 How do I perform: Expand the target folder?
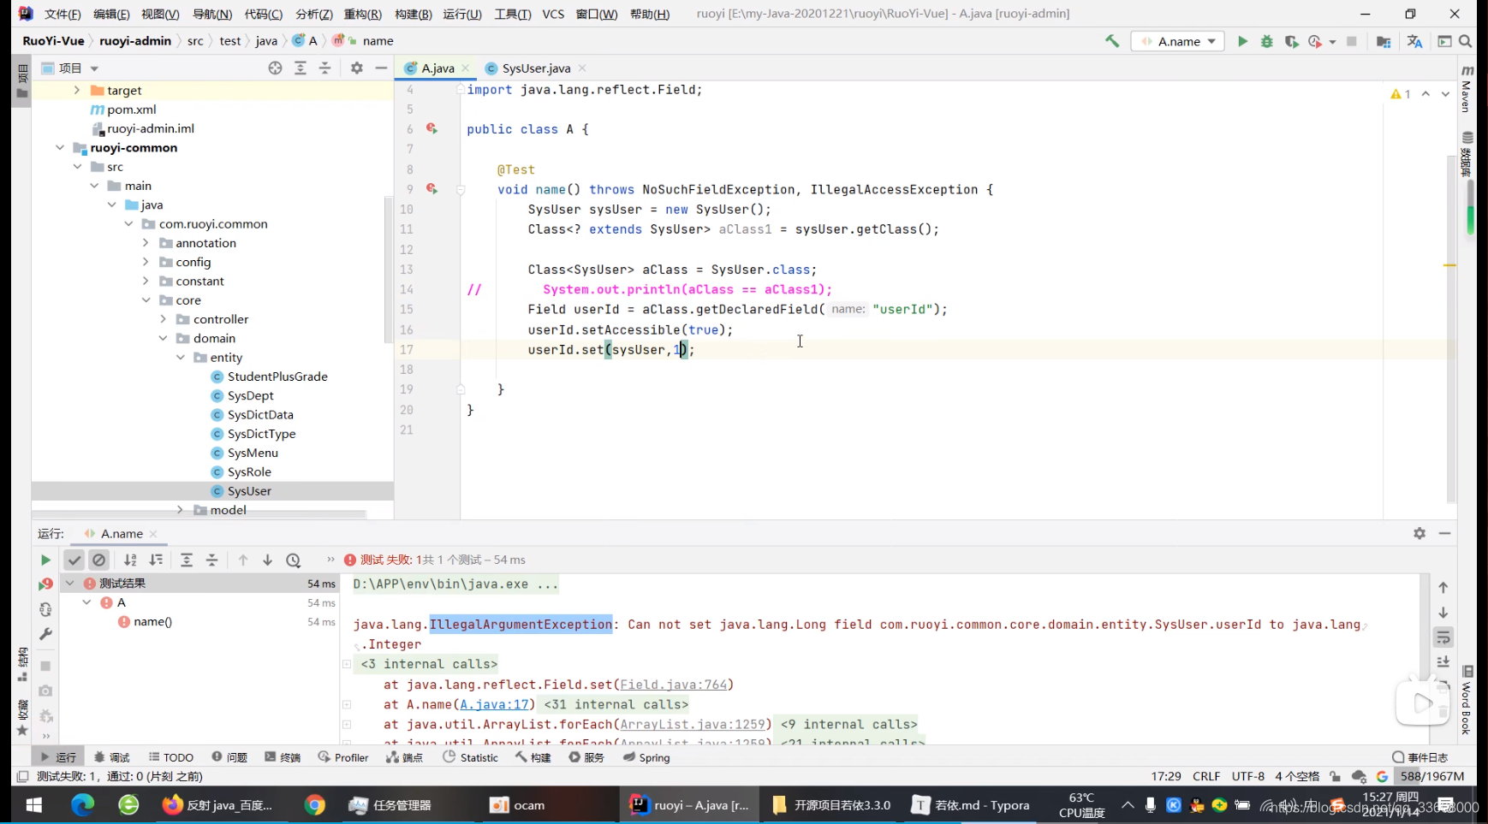(x=77, y=90)
